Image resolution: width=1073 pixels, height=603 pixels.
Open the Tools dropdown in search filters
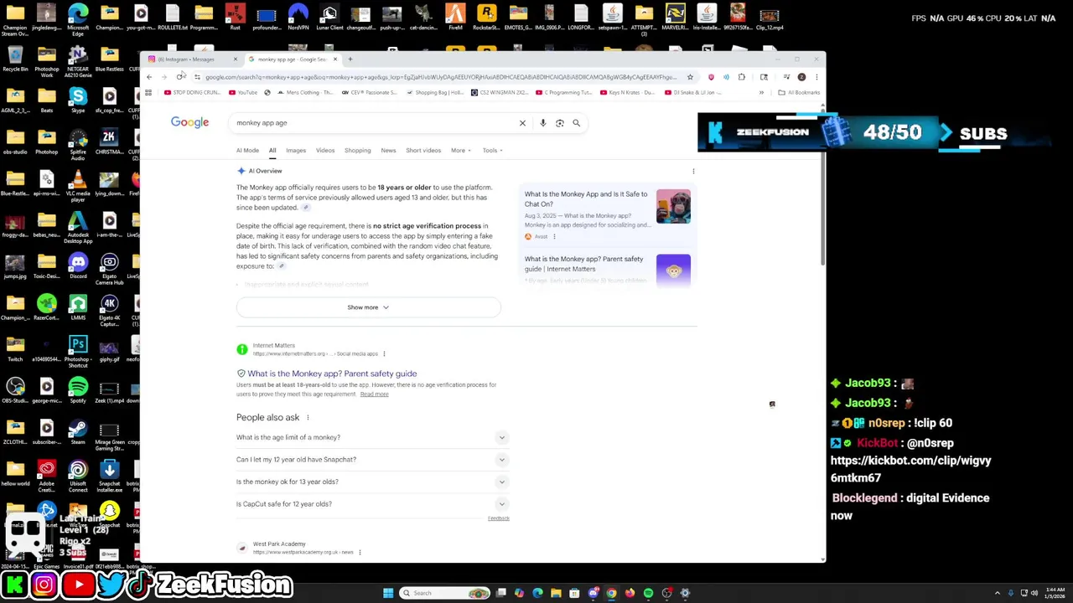pos(492,151)
